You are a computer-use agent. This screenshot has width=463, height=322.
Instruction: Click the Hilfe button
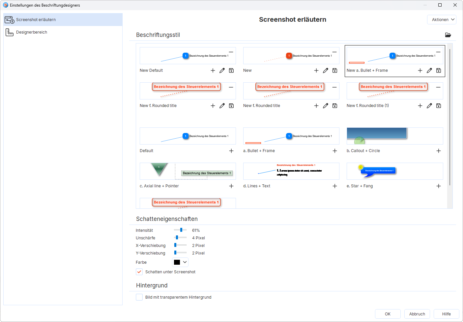[x=446, y=314]
